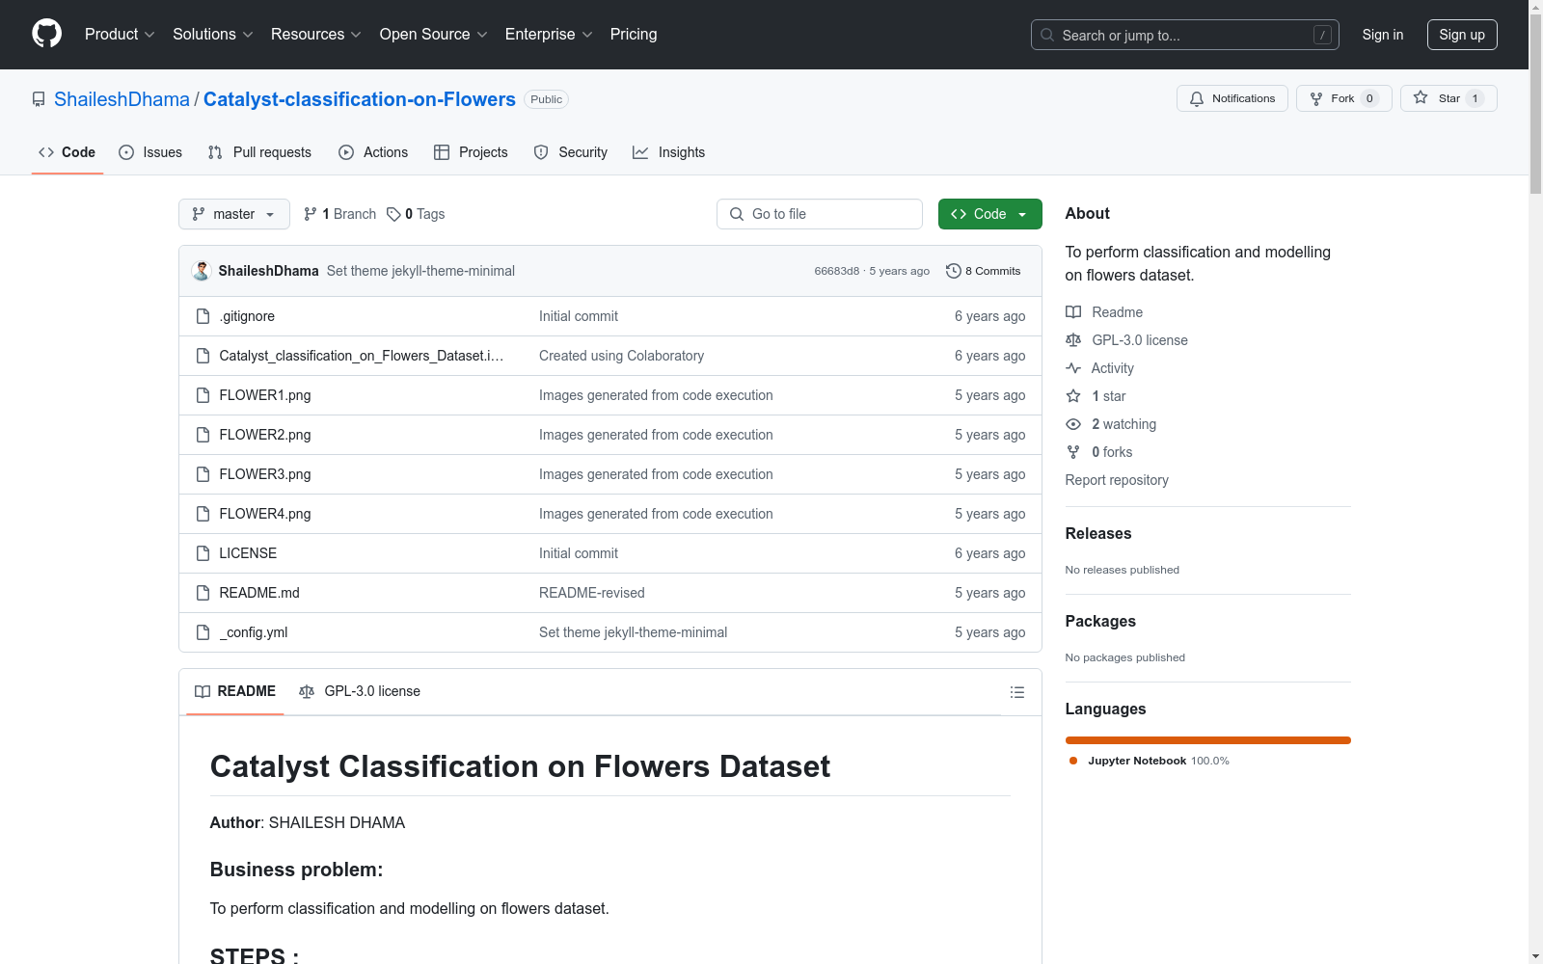Screen dimensions: 1543x964
Task: Open Created using Colaboratory commit message
Action: tap(621, 356)
